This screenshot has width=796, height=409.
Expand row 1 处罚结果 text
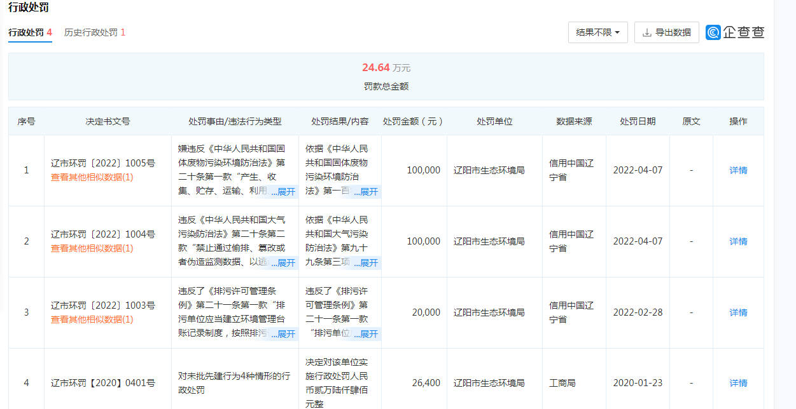tap(366, 192)
